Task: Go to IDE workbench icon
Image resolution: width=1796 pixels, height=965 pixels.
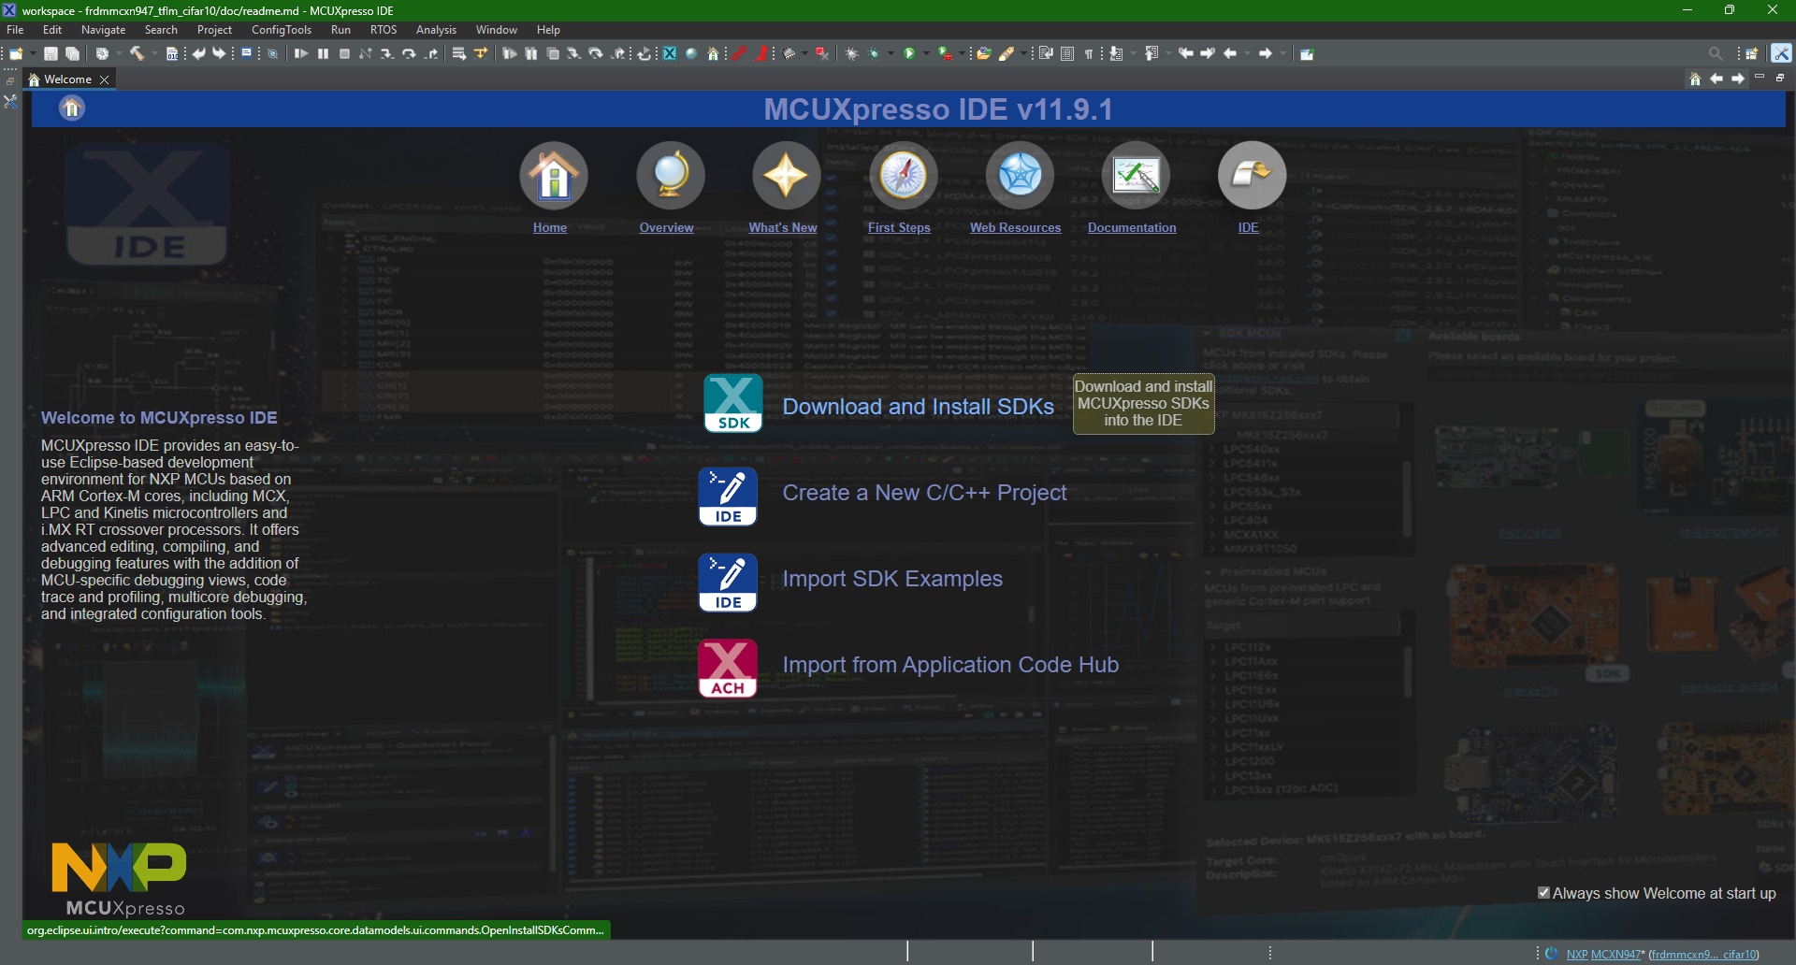Action: [1252, 176]
